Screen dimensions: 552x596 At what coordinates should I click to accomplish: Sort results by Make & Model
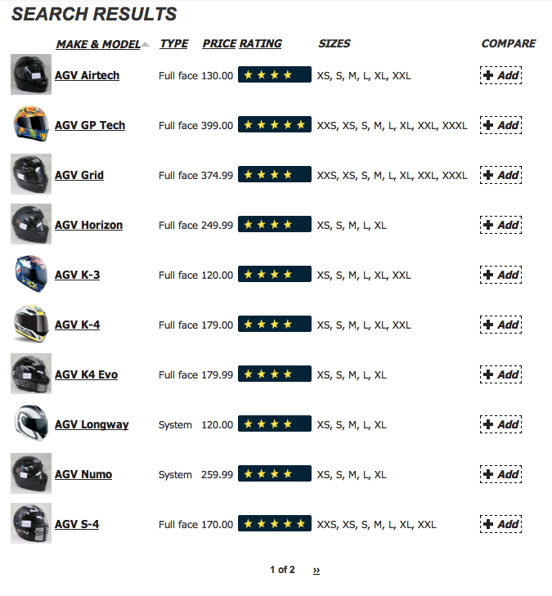(98, 44)
